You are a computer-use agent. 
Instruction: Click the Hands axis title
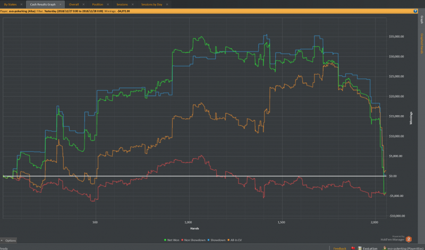tap(194, 228)
